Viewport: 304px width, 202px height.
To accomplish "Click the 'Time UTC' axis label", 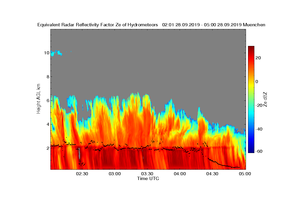I will [148, 179].
